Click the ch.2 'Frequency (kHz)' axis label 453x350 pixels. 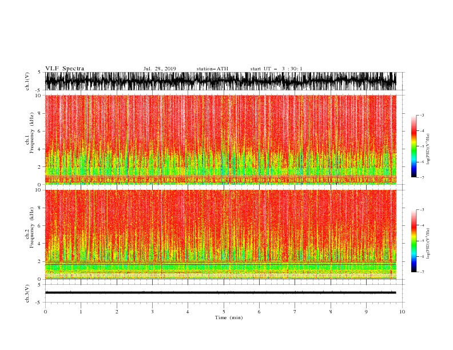[x=32, y=228]
